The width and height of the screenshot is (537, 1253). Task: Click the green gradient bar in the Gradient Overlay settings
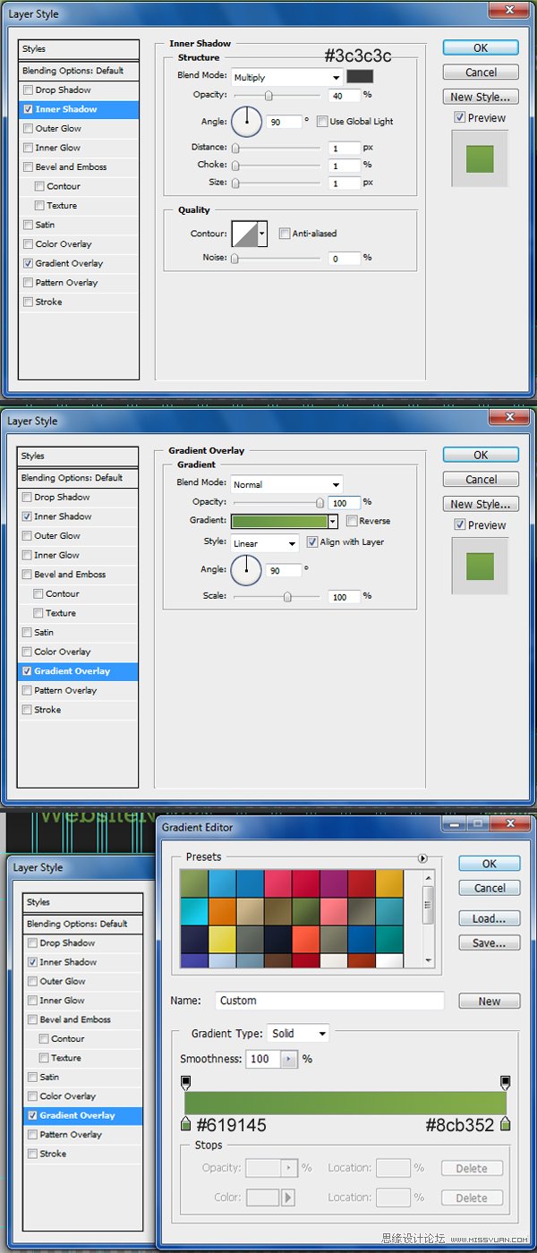click(x=278, y=521)
